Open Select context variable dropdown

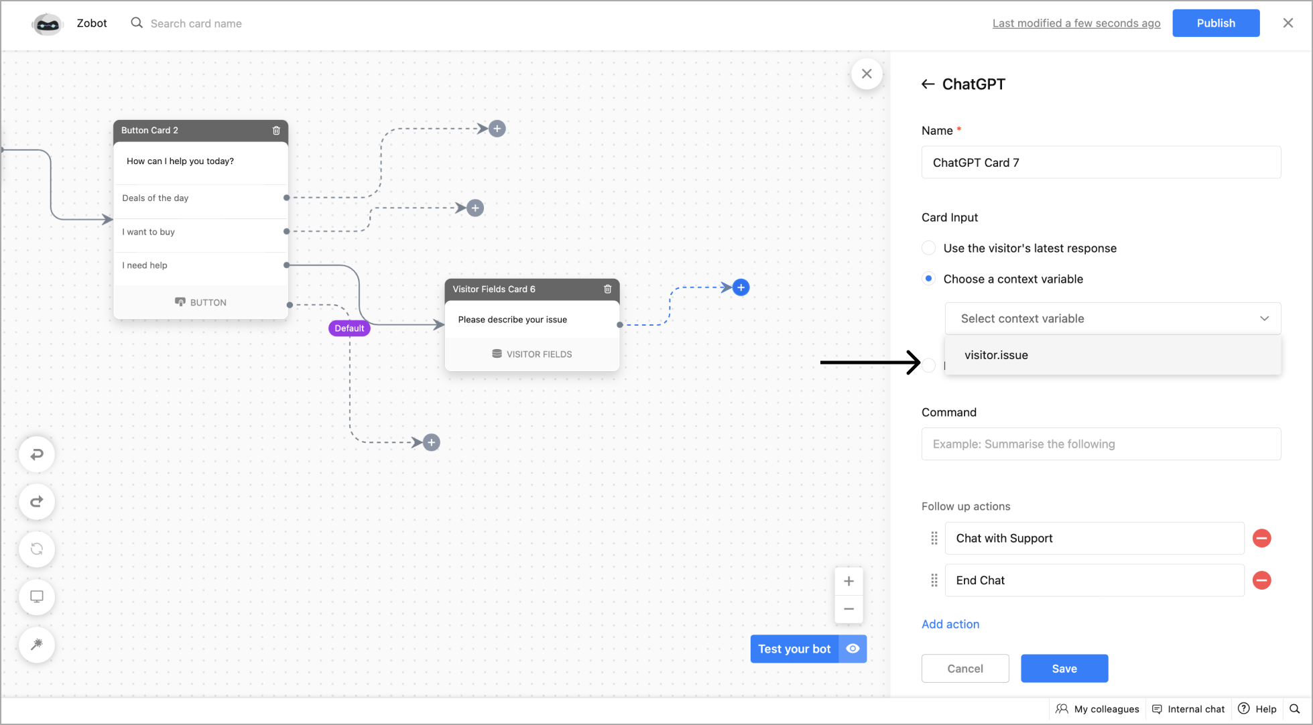(x=1113, y=319)
